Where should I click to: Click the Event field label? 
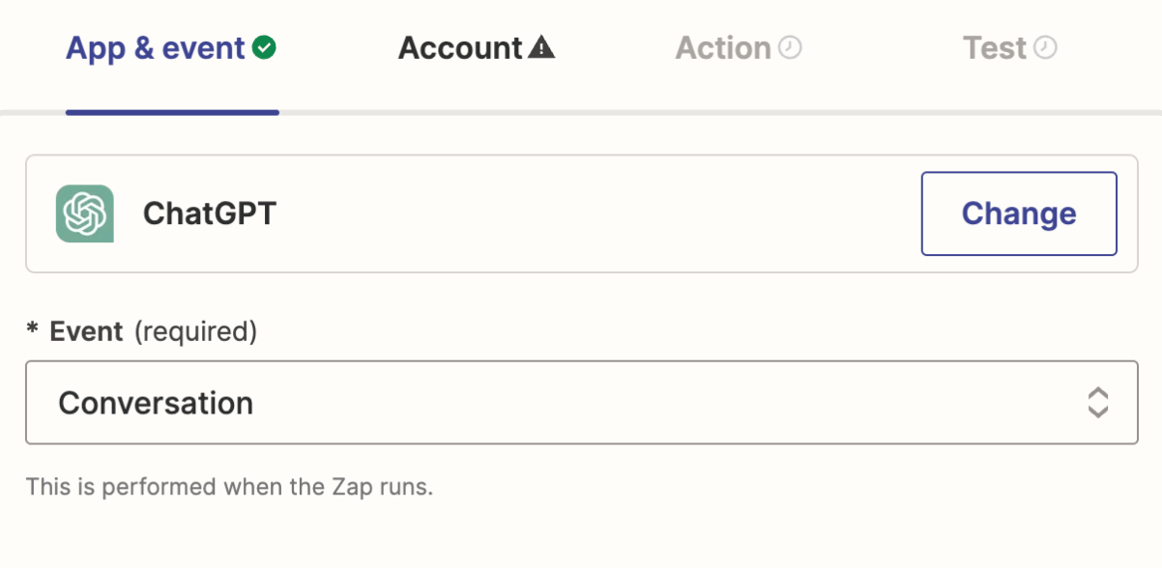click(x=86, y=332)
